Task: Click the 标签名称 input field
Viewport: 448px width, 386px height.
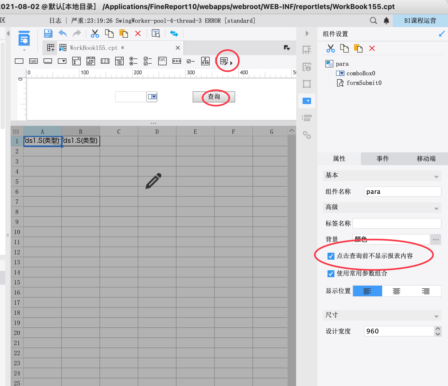Action: [x=397, y=224]
